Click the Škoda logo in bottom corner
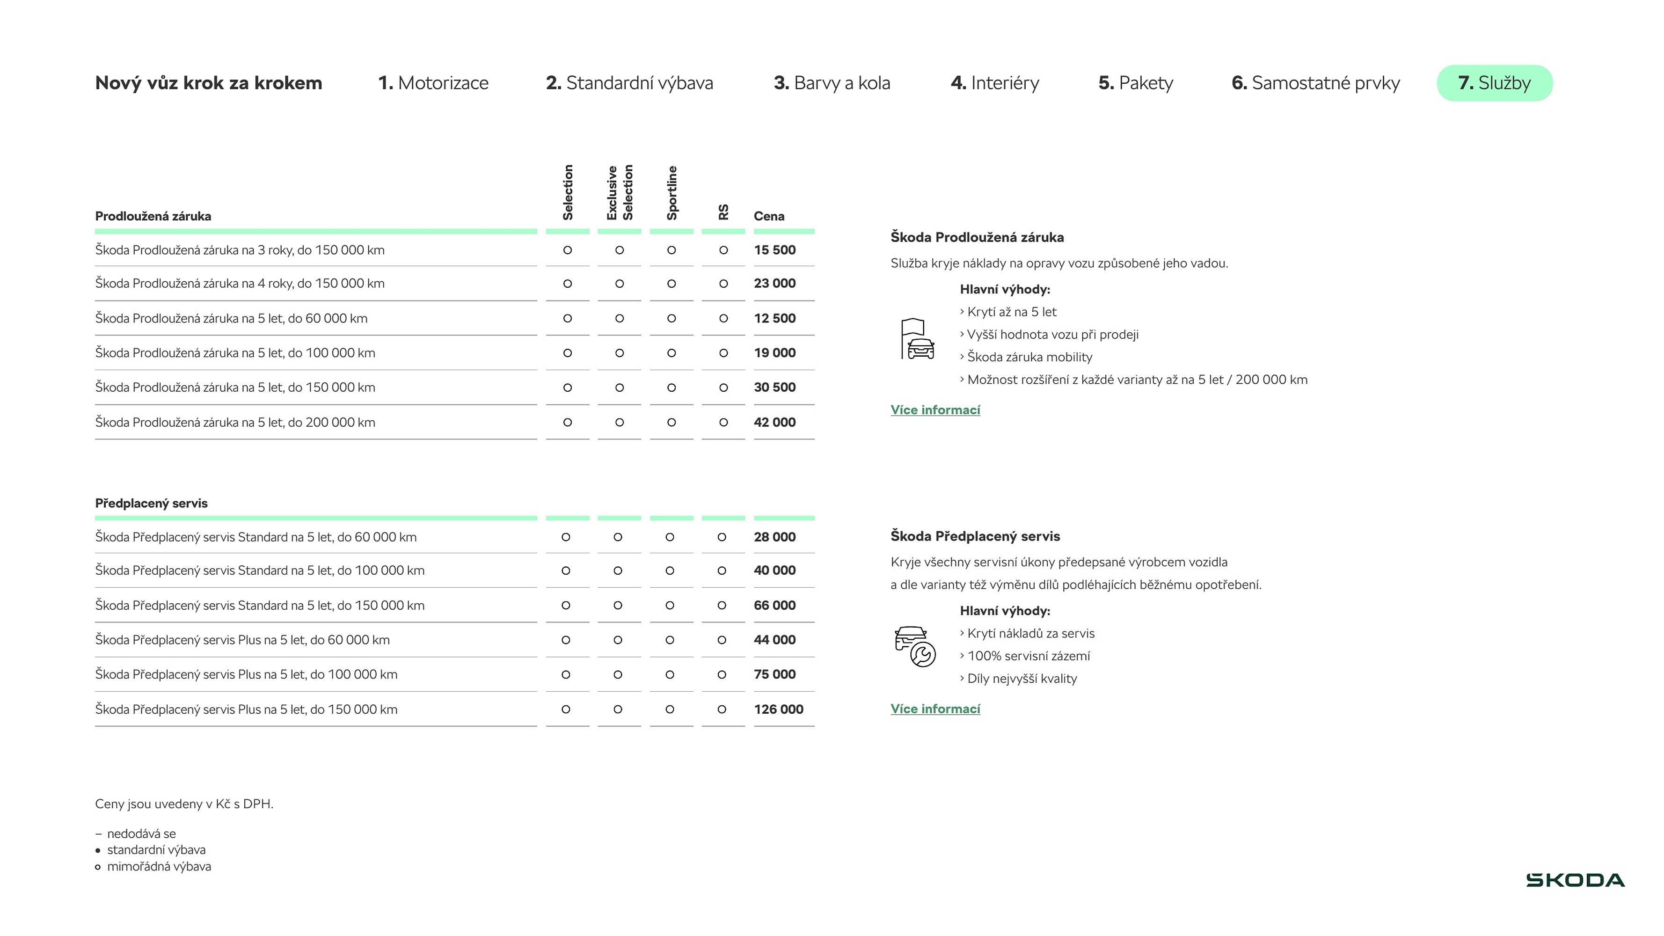This screenshot has width=1664, height=936. tap(1575, 880)
